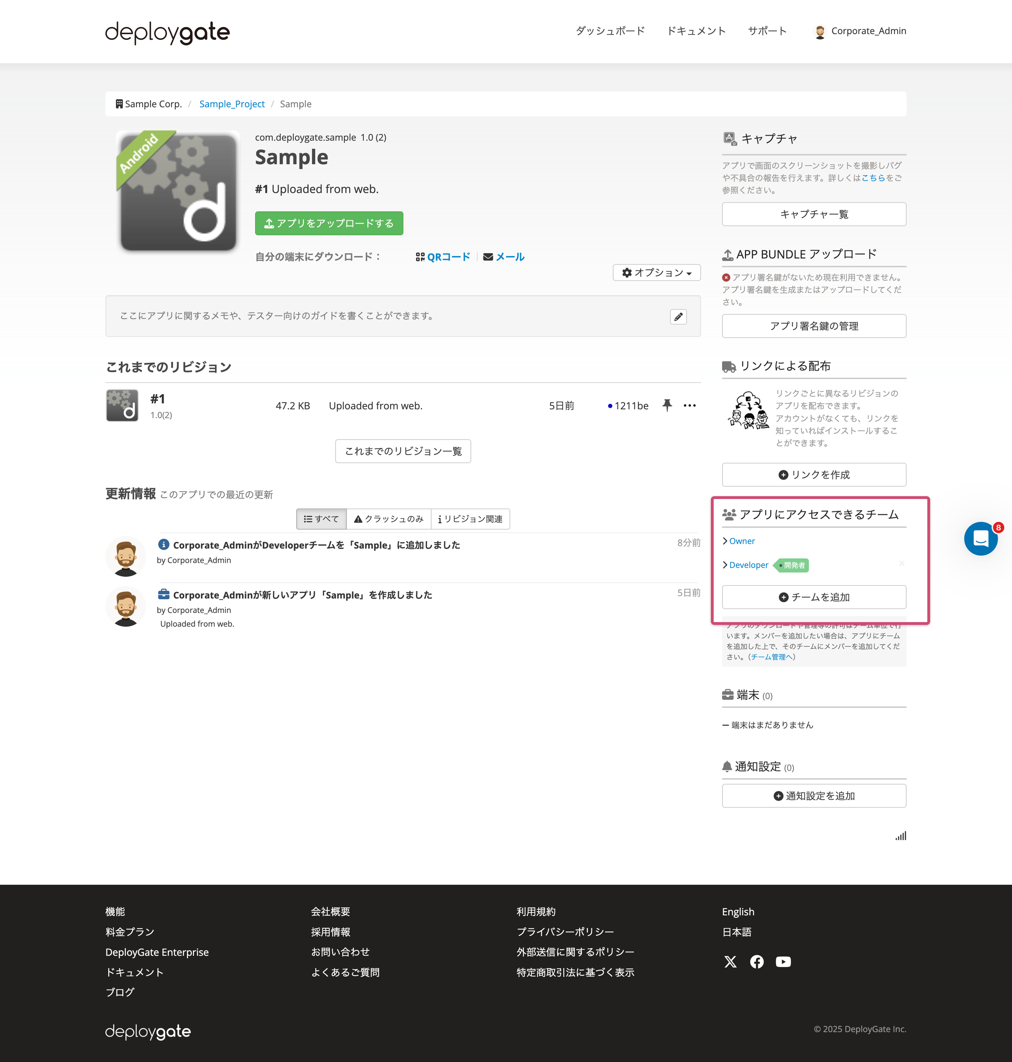Image resolution: width=1012 pixels, height=1062 pixels.
Task: Open DeployGate's YouTube channel from footer
Action: coord(783,961)
